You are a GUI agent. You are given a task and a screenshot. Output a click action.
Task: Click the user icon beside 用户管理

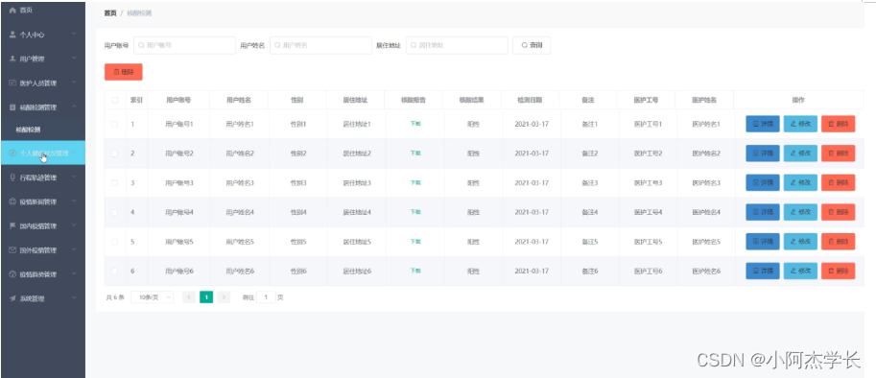(12, 59)
